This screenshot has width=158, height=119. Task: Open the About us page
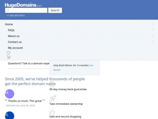(14, 36)
